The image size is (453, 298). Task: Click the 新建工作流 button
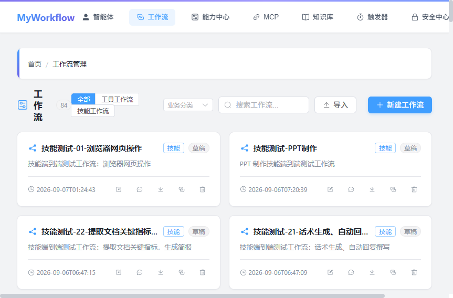400,105
